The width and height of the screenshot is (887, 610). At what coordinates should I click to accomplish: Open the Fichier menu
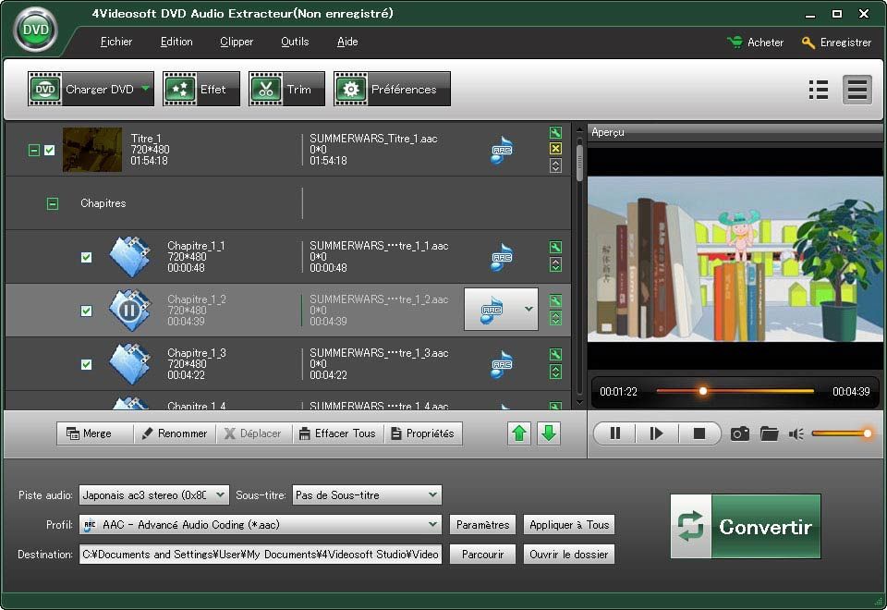[x=116, y=42]
